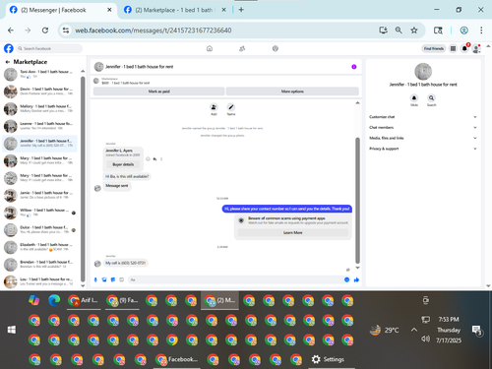This screenshot has height=369, width=492.
Task: Open the account profile picture menu
Action: click(x=476, y=48)
